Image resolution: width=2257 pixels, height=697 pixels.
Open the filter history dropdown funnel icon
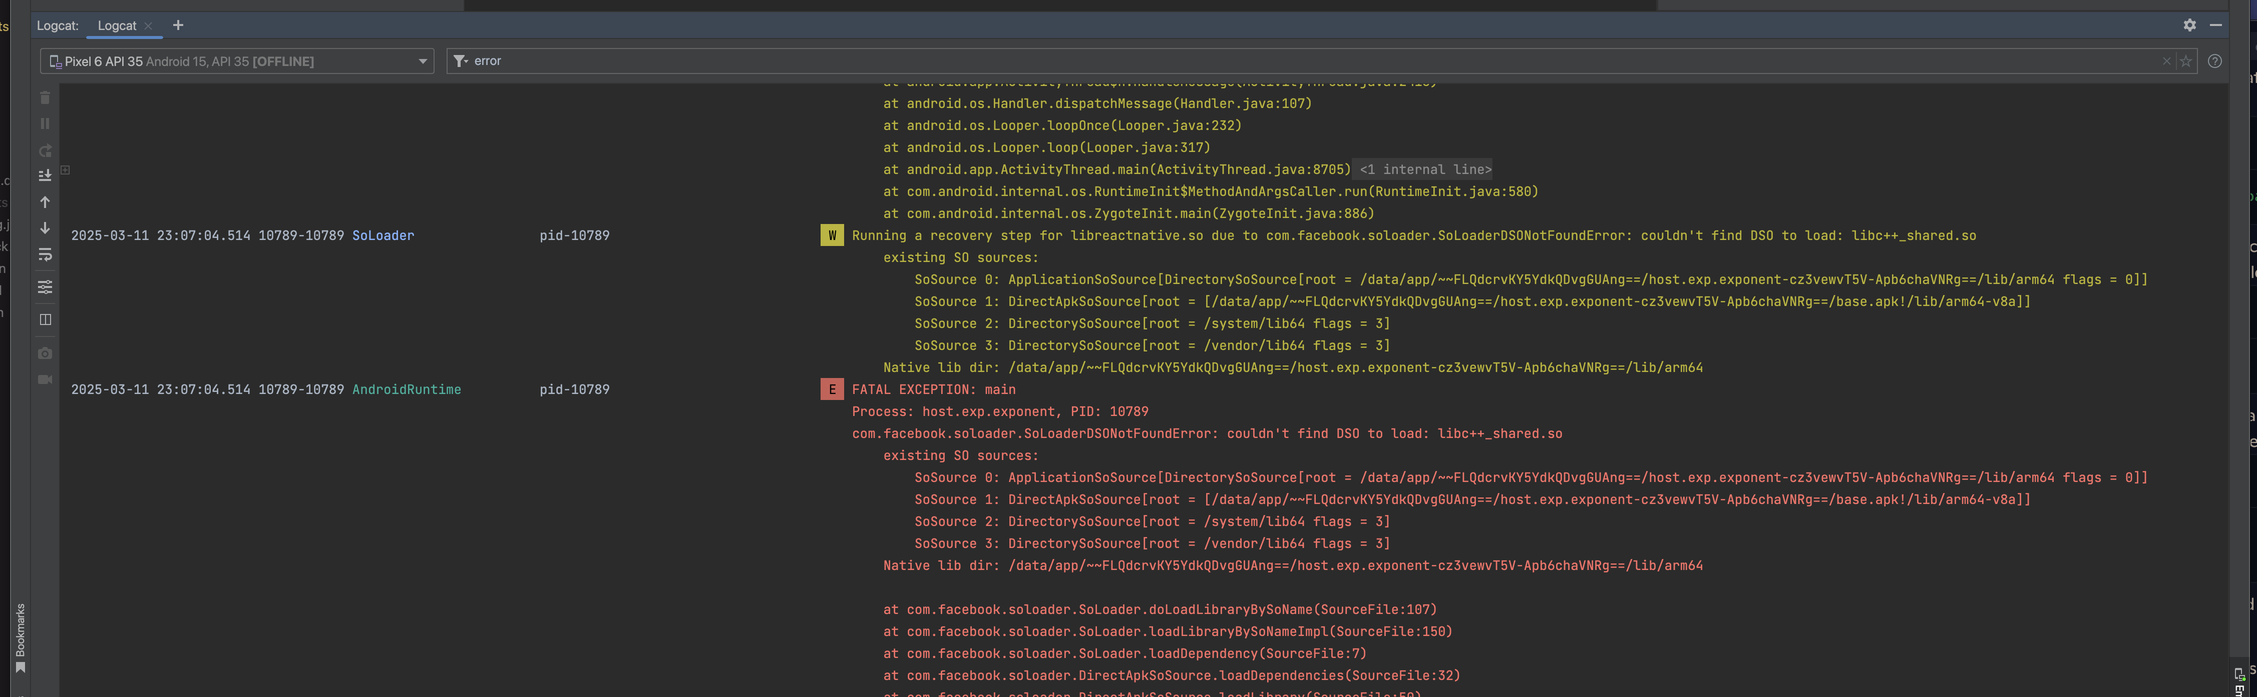point(460,61)
